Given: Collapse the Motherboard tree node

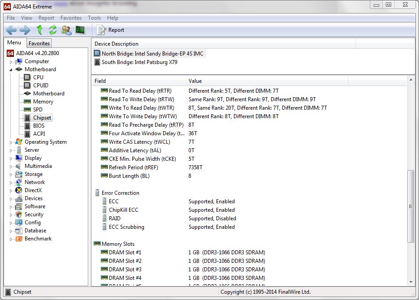Looking at the screenshot, I should pyautogui.click(x=11, y=70).
